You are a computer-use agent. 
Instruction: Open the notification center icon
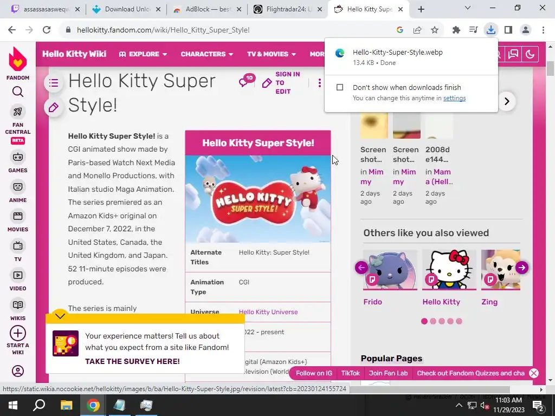(x=538, y=405)
